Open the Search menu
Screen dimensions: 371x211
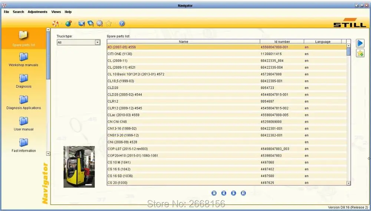click(19, 12)
